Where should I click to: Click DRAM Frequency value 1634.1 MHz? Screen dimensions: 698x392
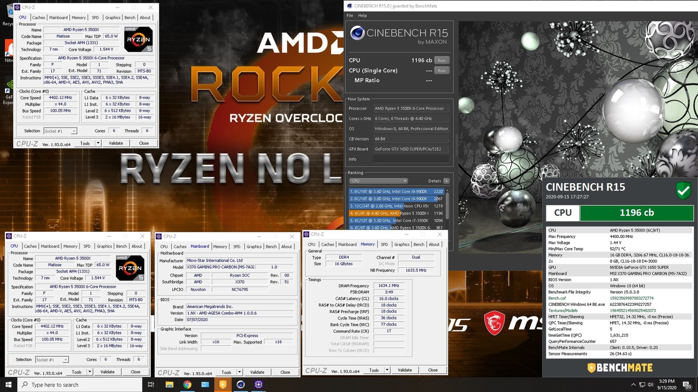(x=389, y=286)
